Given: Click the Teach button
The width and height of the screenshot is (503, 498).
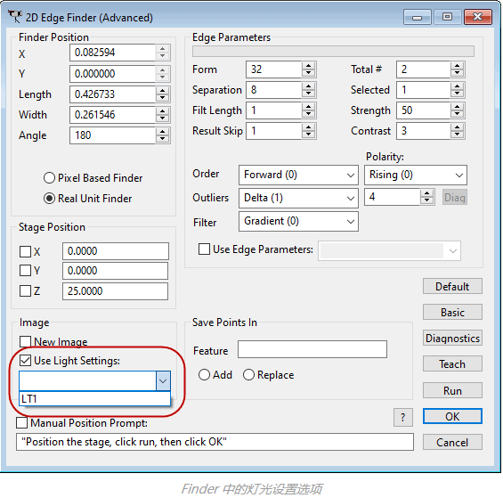Looking at the screenshot, I should click(452, 363).
